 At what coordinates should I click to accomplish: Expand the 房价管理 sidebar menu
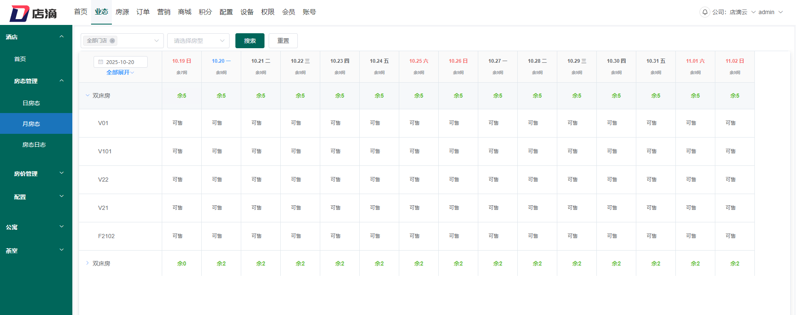[x=62, y=173]
